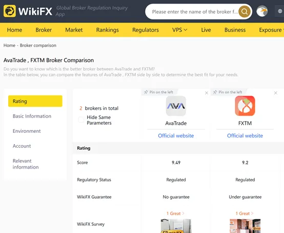Expand AvaTrade's 1 Great survey arrow
Image resolution: width=284 pixels, height=233 pixels.
click(x=184, y=213)
